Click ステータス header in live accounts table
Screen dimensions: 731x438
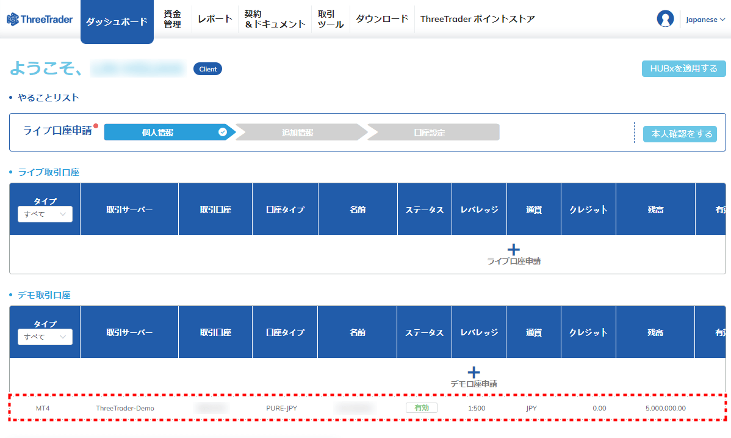pyautogui.click(x=424, y=210)
